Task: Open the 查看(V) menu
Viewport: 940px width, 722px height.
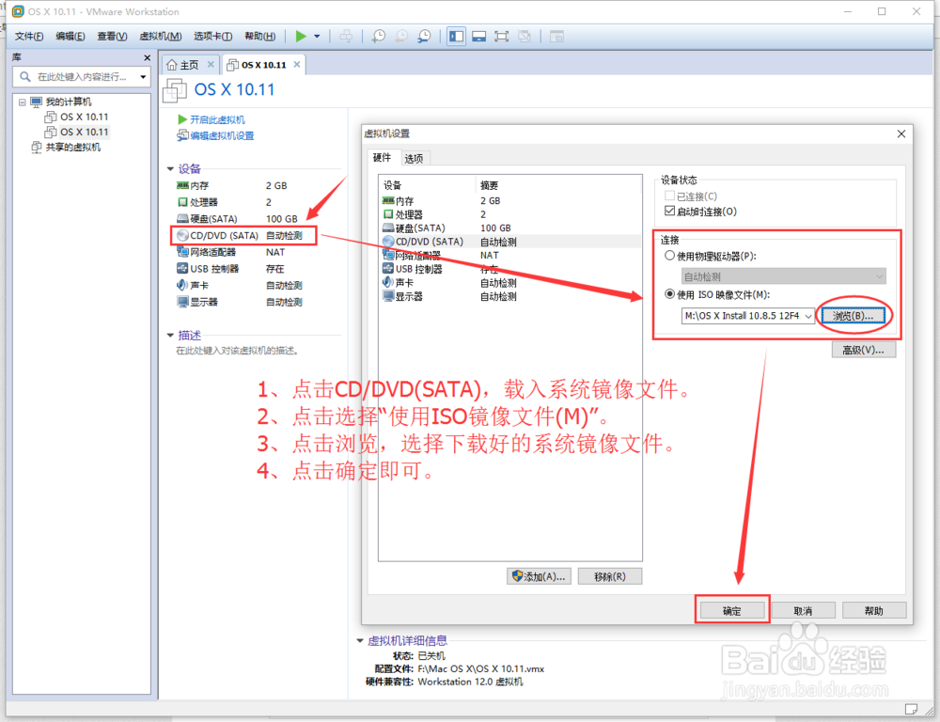Action: pos(112,37)
